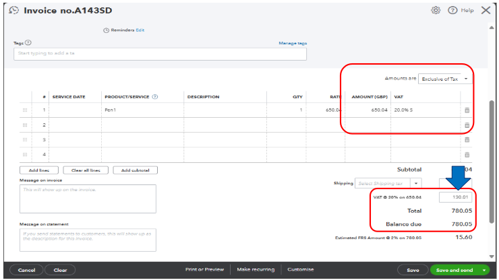This screenshot has width=499, height=280.
Task: Click the Add lines button
Action: coord(39,170)
